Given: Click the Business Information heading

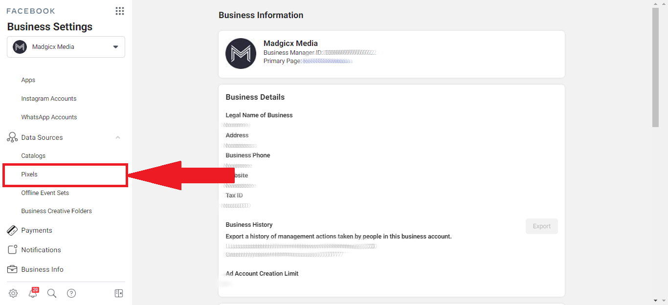Looking at the screenshot, I should (261, 15).
